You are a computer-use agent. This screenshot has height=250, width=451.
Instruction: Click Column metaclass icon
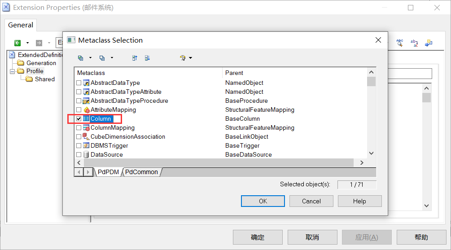[x=86, y=118]
